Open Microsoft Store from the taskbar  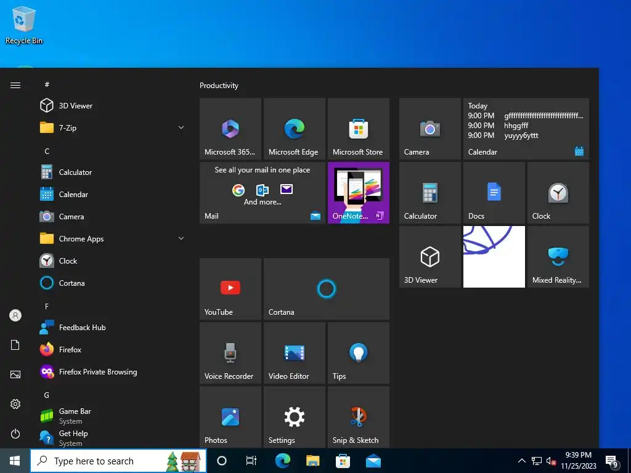tap(343, 461)
